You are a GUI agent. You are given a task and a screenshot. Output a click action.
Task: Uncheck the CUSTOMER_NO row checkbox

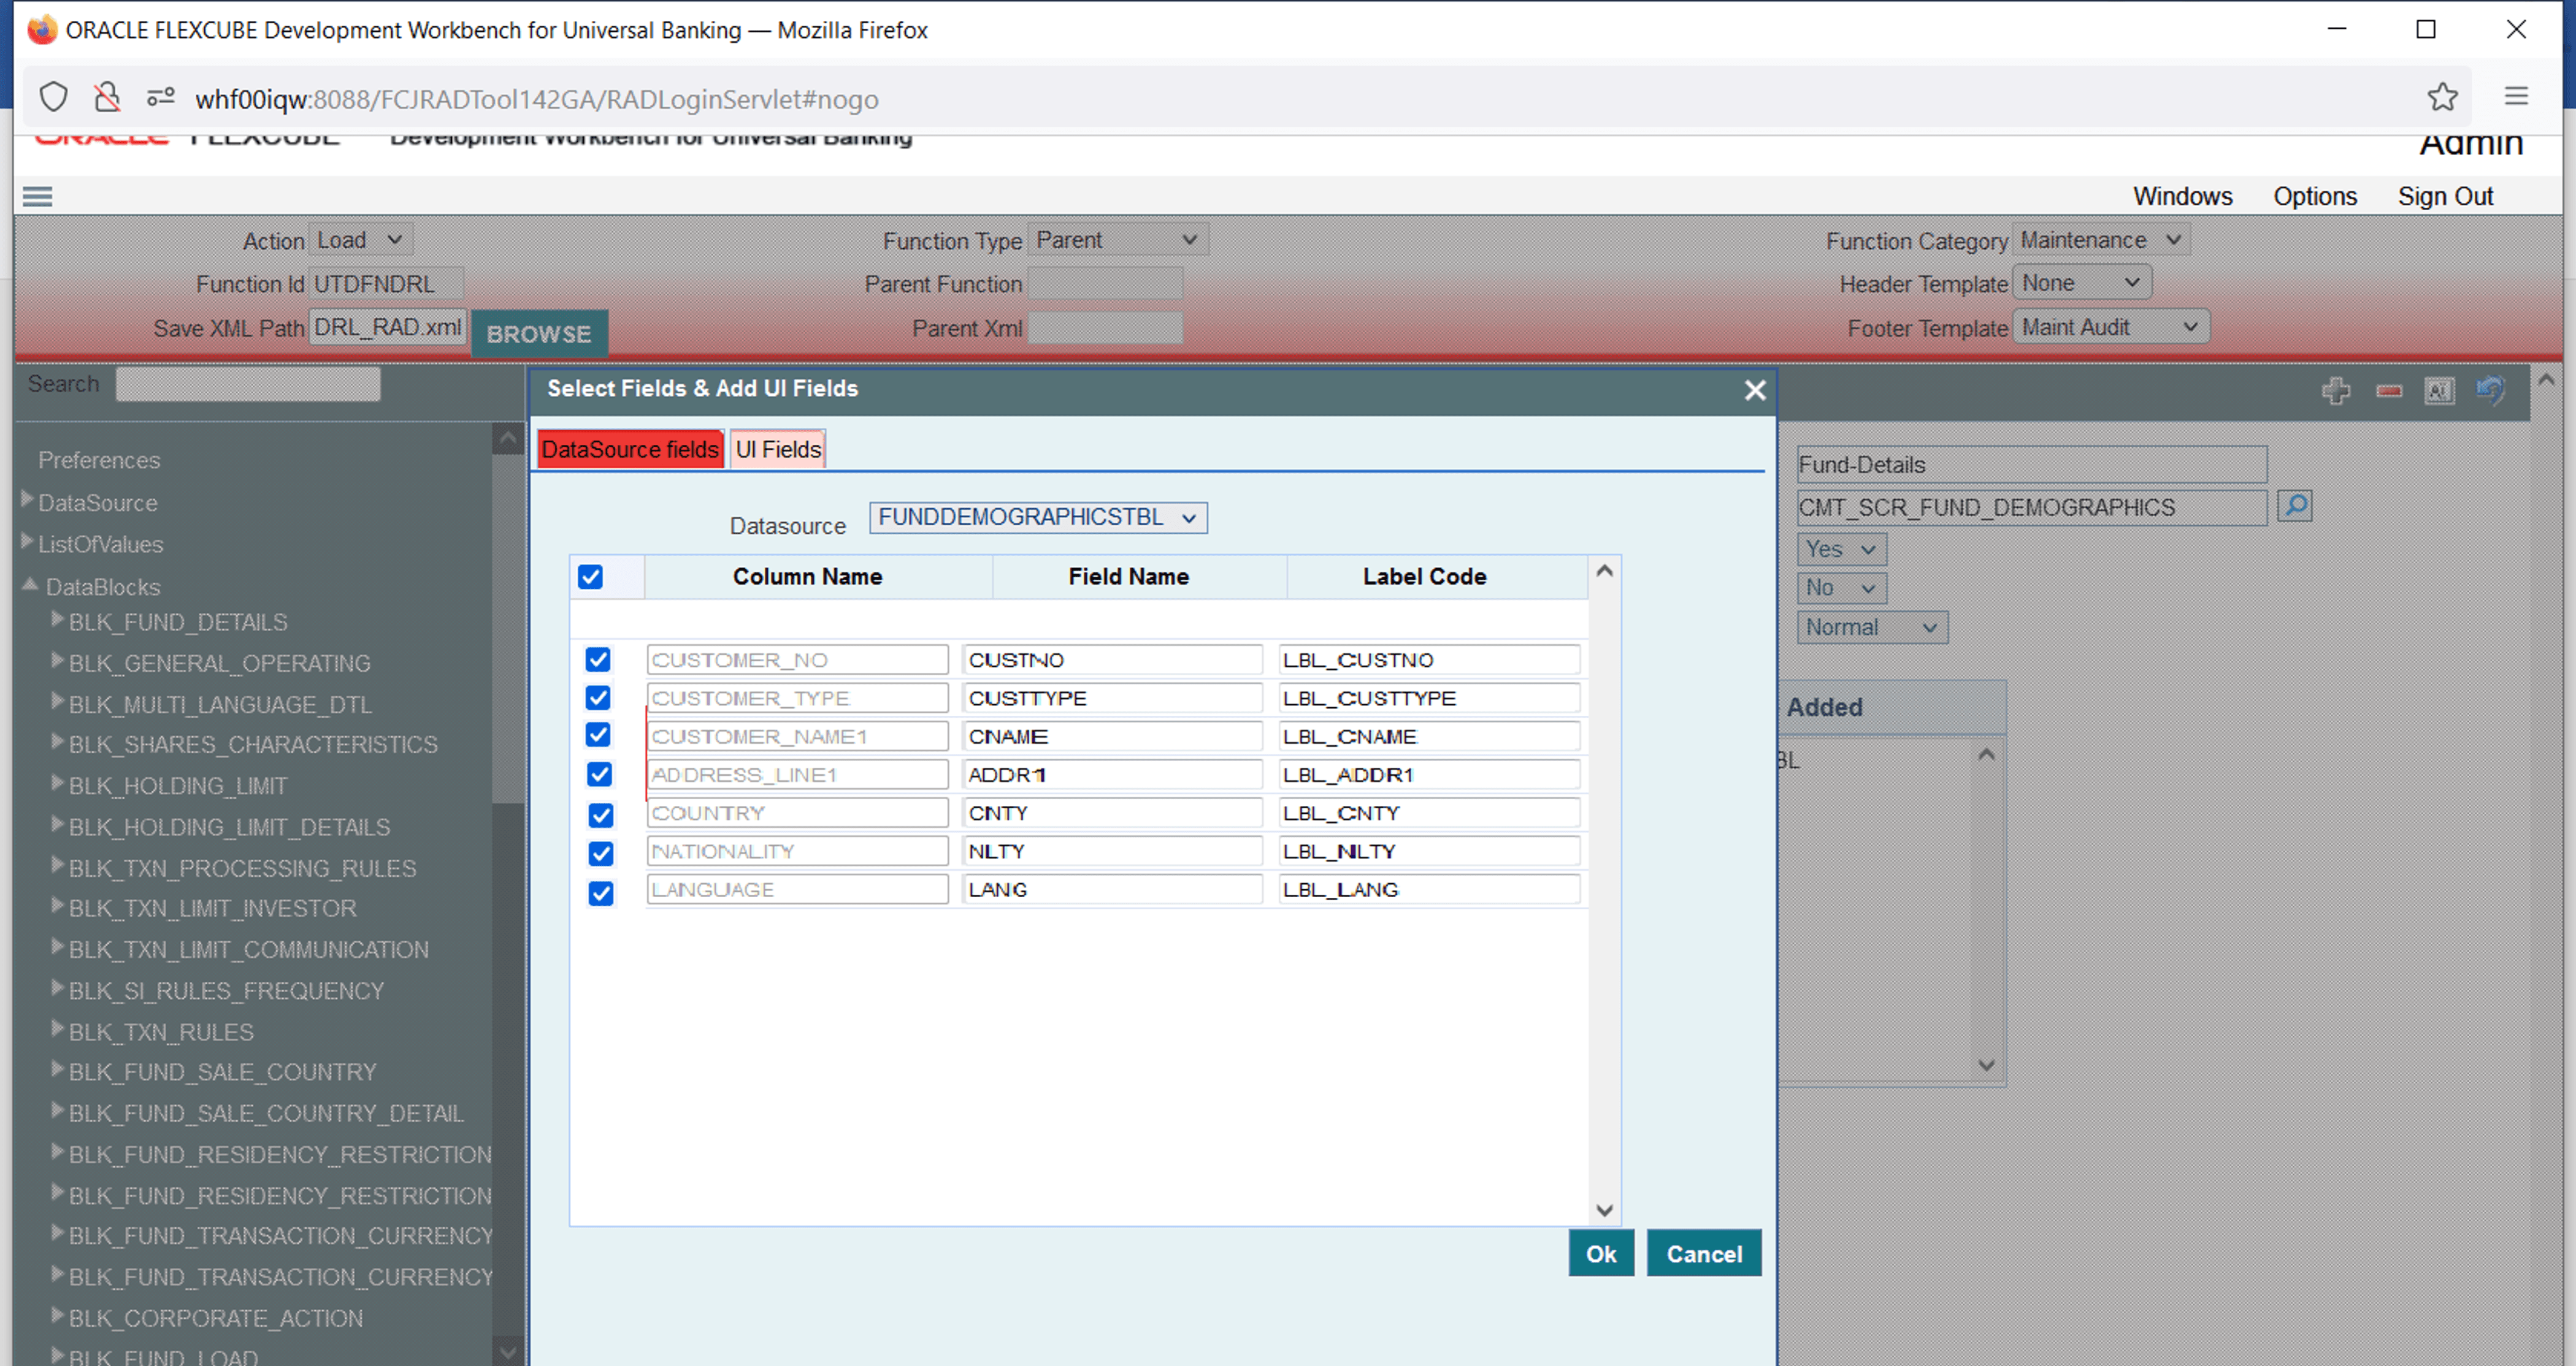[x=598, y=659]
